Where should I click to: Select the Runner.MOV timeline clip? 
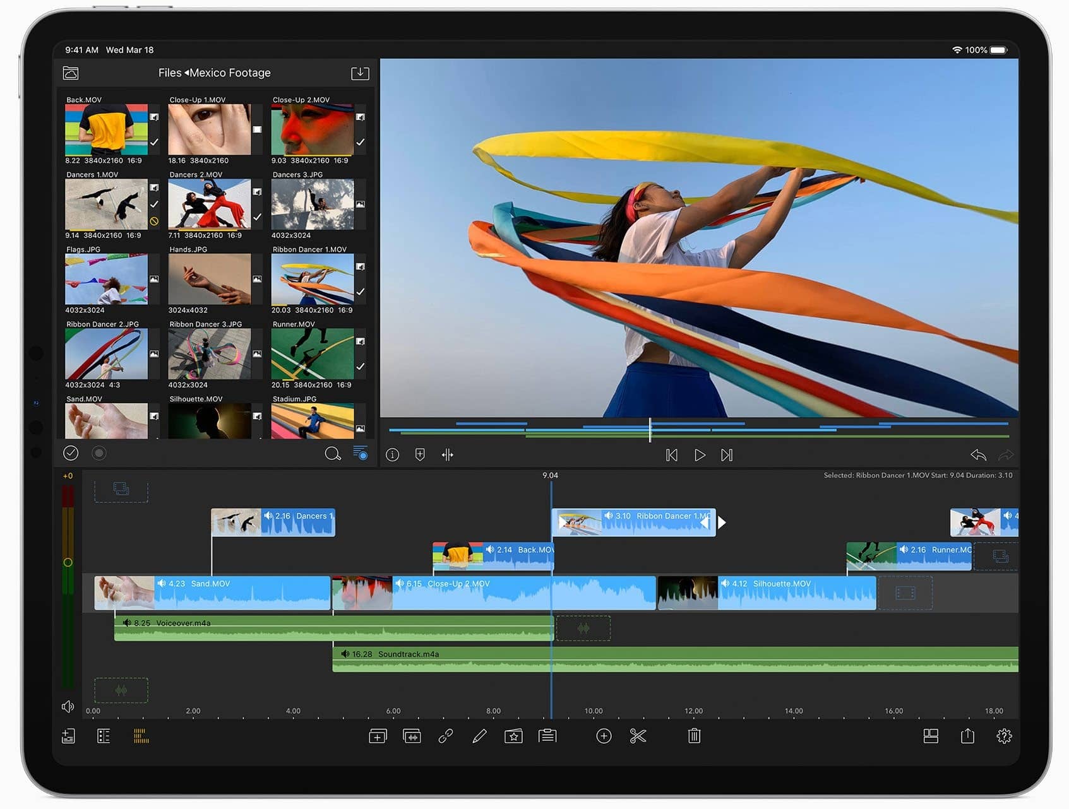click(909, 556)
